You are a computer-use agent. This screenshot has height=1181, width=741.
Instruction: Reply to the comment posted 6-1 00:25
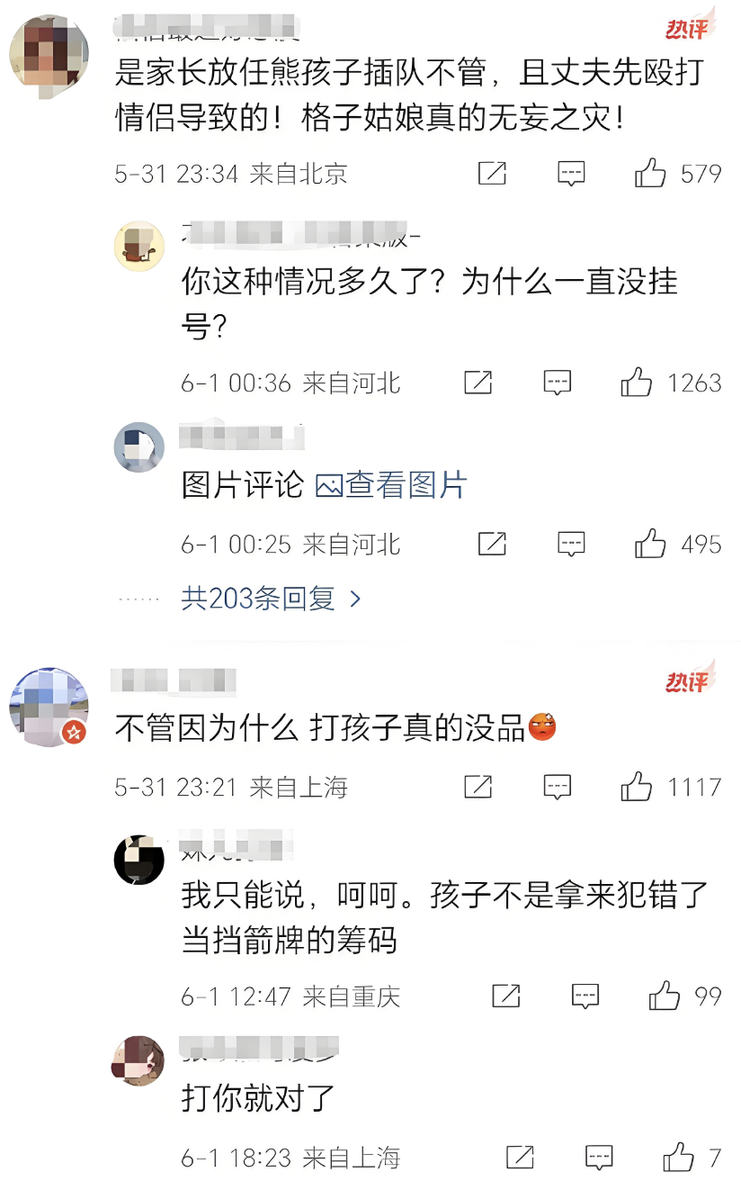571,544
